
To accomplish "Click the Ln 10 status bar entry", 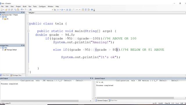I will [155, 103].
